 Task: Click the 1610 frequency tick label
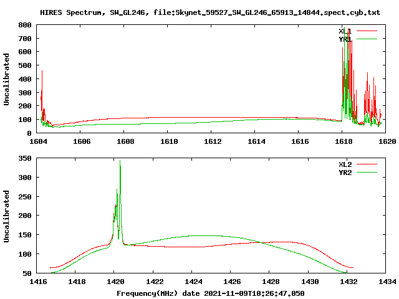pos(169,141)
